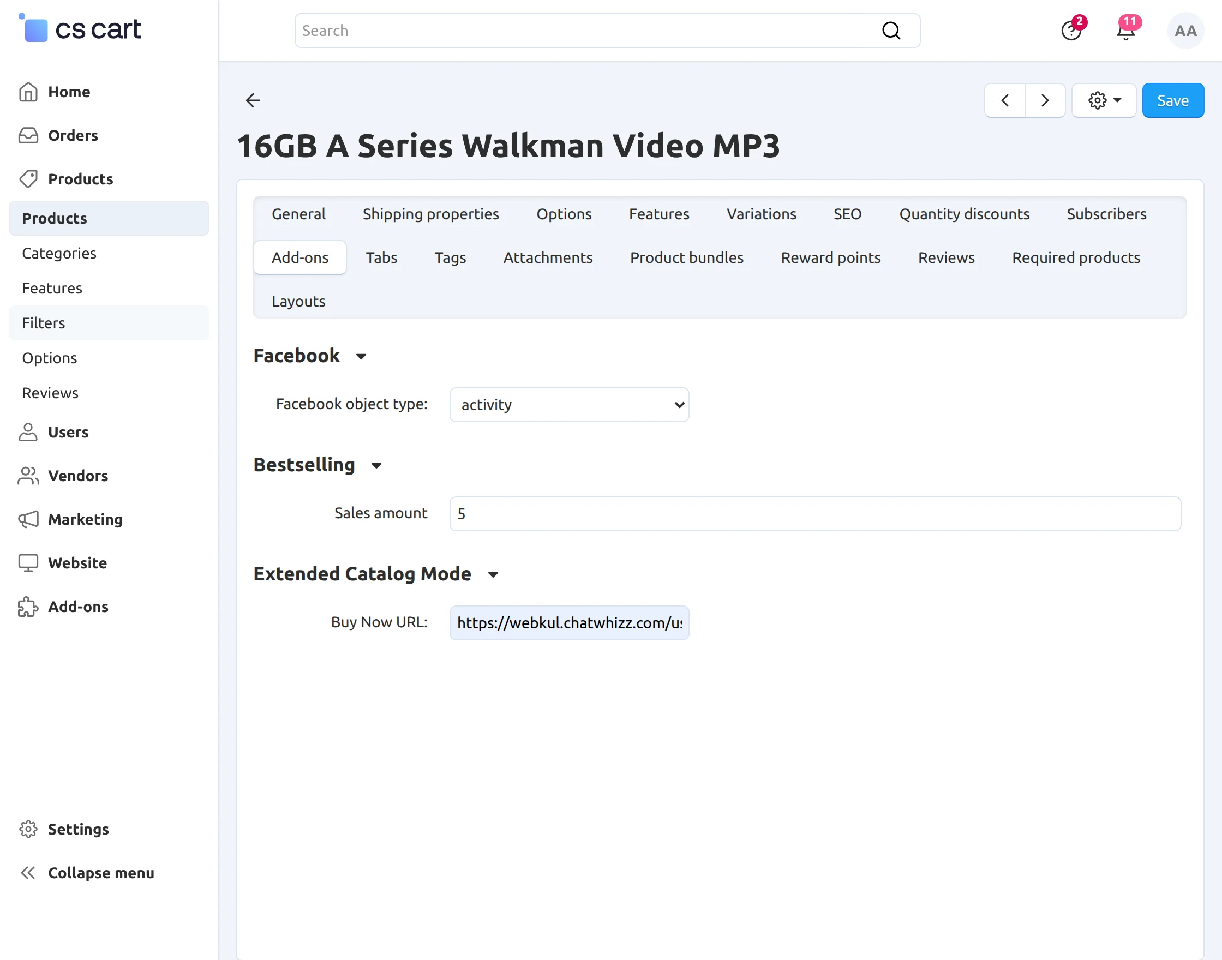Go to previous product with left chevron
This screenshot has width=1222, height=960.
(1004, 100)
